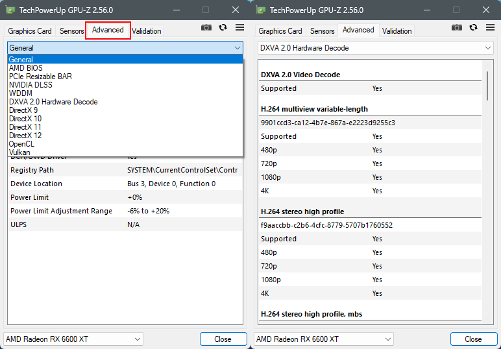Select Power Limit Adjustment Range row
The width and height of the screenshot is (501, 349).
click(125, 211)
